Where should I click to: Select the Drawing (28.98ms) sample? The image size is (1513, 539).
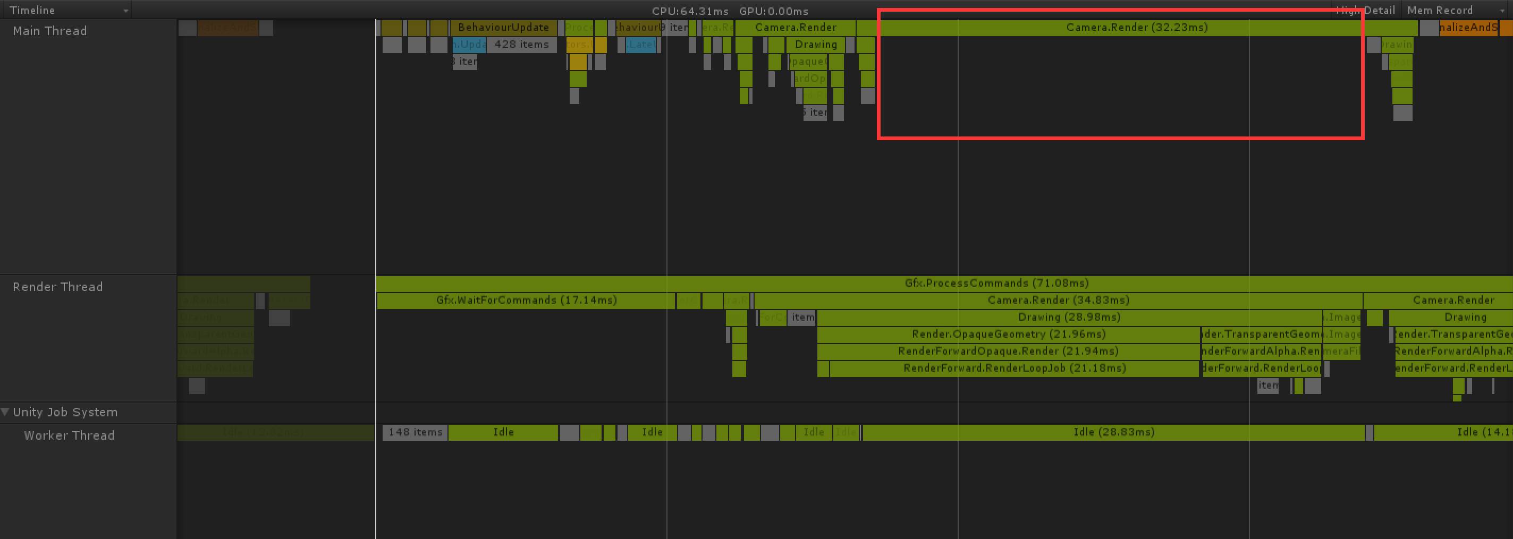(1069, 317)
